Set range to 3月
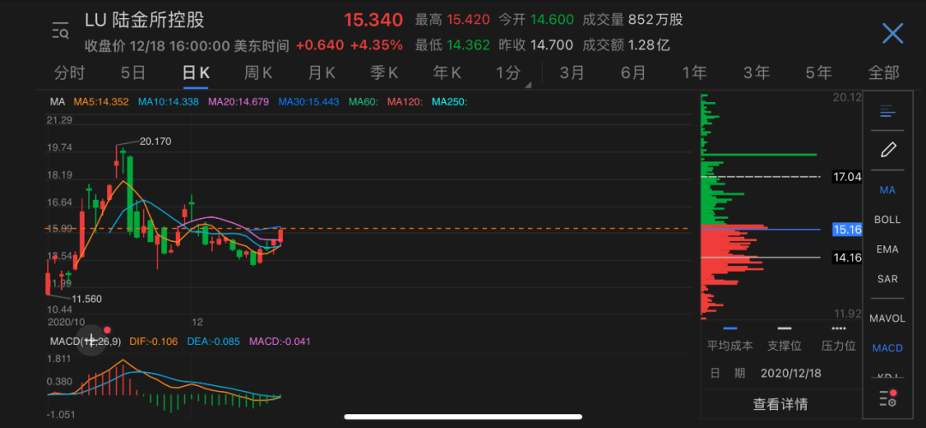 tap(572, 73)
